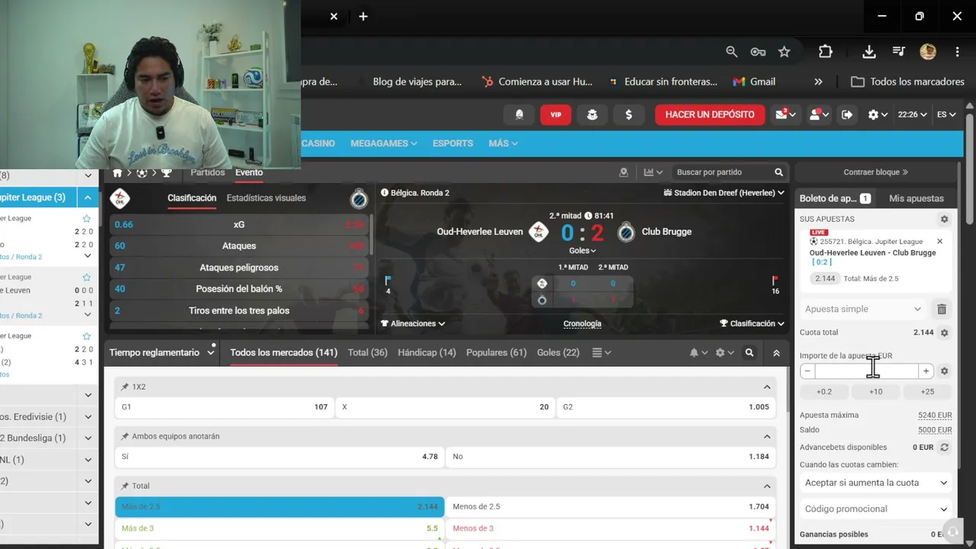The height and width of the screenshot is (549, 976).
Task: Go to the ESPORTS section
Action: tap(453, 143)
